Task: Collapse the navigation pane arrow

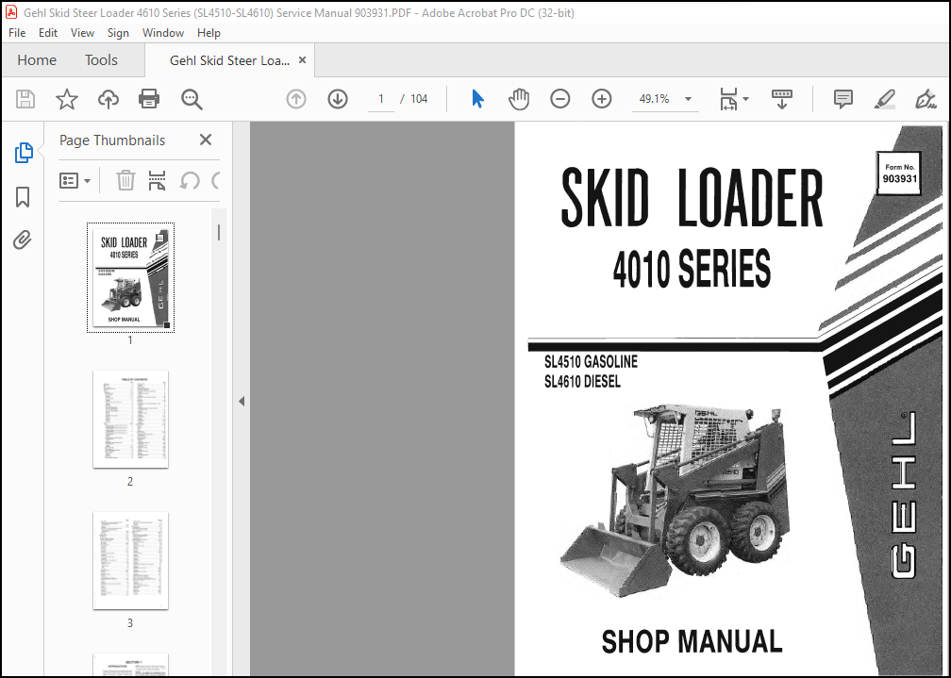Action: (x=242, y=401)
